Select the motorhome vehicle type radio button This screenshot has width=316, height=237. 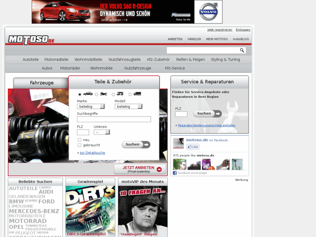point(113,94)
